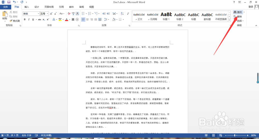The height and width of the screenshot is (139, 259).
Task: Toggle italic formatting
Action: [29, 19]
